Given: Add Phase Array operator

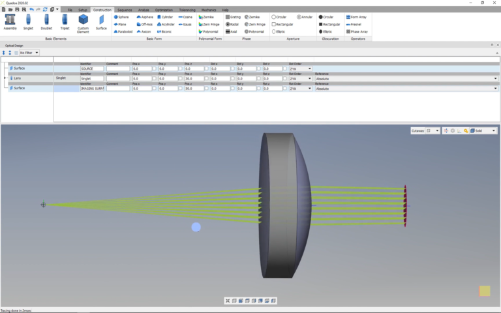Looking at the screenshot, I should coord(357,31).
